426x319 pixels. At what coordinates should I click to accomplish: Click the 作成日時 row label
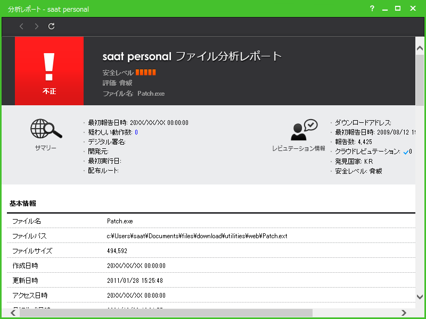(x=25, y=265)
